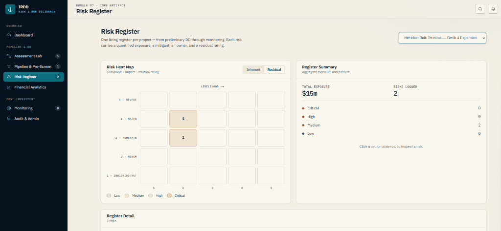Screen dimensions: 501x231
Task: Click the Financial Analytics chart icon
Action: 9,87
